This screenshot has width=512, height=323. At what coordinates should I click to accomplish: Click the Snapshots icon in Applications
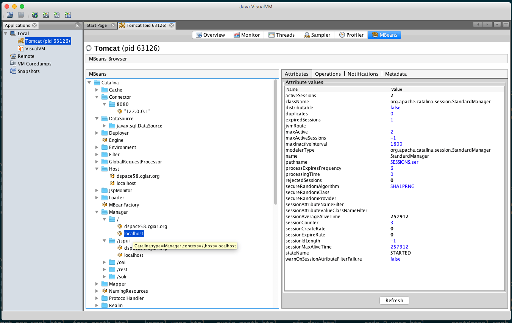coord(13,71)
